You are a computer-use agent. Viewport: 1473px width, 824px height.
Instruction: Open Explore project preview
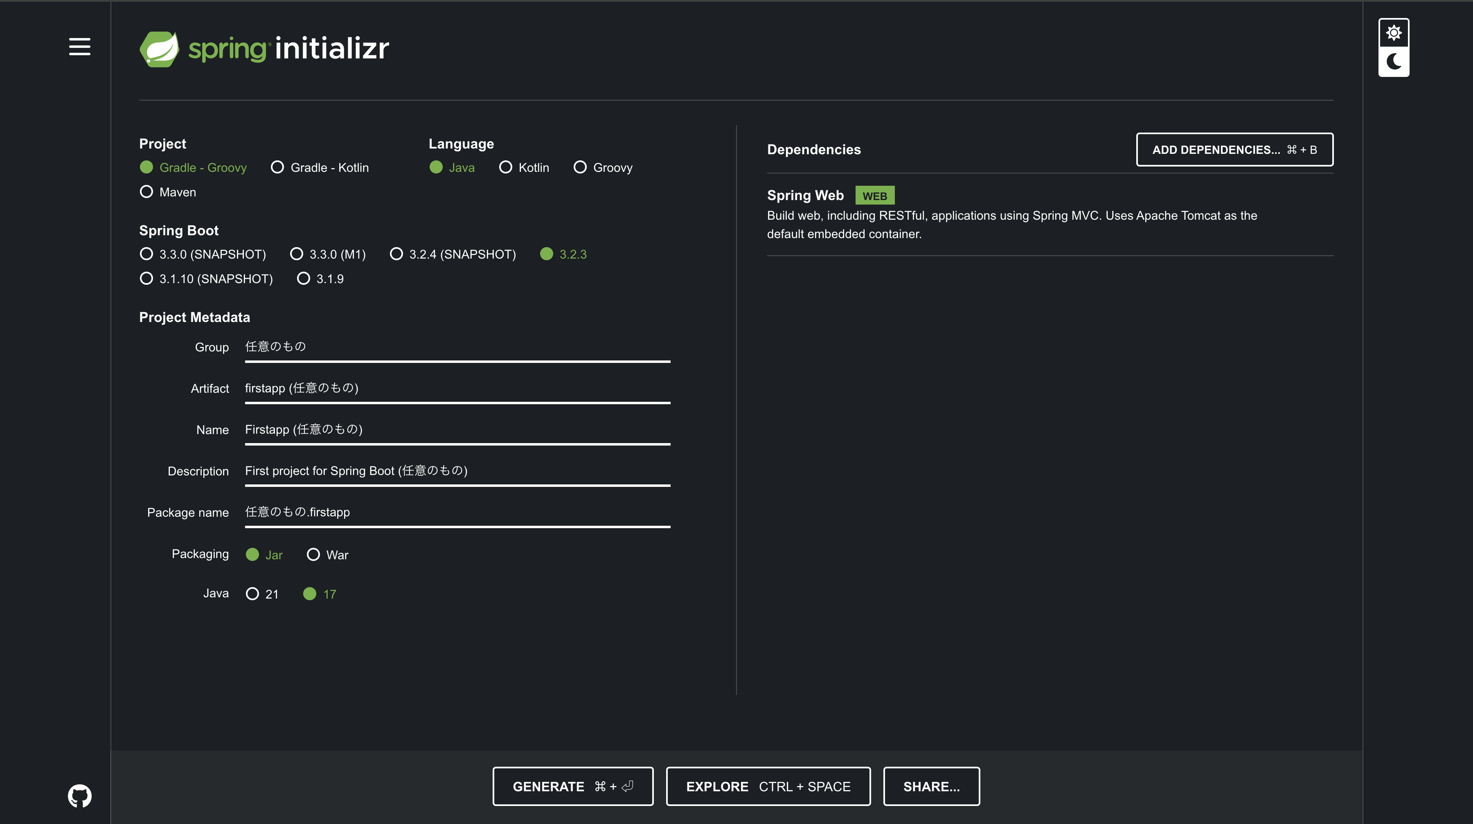pos(768,786)
